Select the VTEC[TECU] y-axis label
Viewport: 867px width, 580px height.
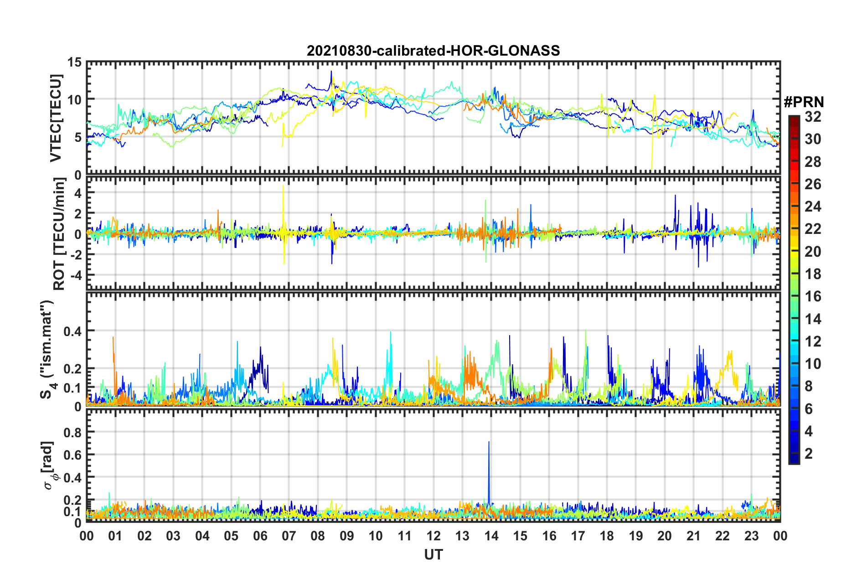coord(56,118)
